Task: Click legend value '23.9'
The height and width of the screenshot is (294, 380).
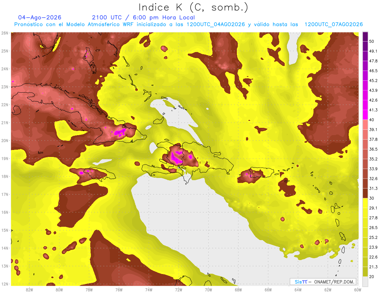Action: pyautogui.click(x=373, y=247)
